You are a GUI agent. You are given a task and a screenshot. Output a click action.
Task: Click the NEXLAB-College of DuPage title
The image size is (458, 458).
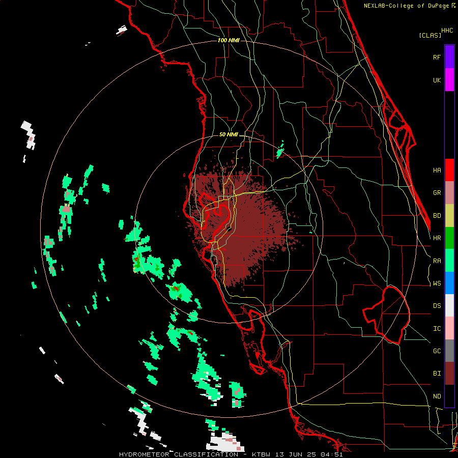pos(407,6)
